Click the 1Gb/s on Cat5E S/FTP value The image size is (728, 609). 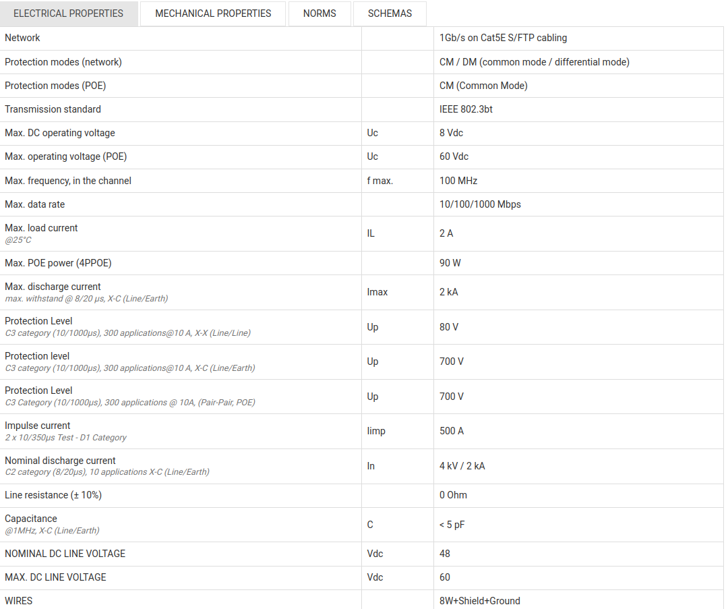click(503, 38)
